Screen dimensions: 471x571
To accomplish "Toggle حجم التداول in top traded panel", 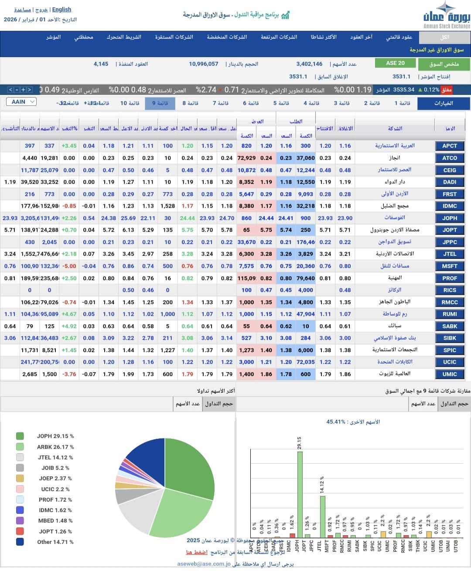I will (x=219, y=404).
